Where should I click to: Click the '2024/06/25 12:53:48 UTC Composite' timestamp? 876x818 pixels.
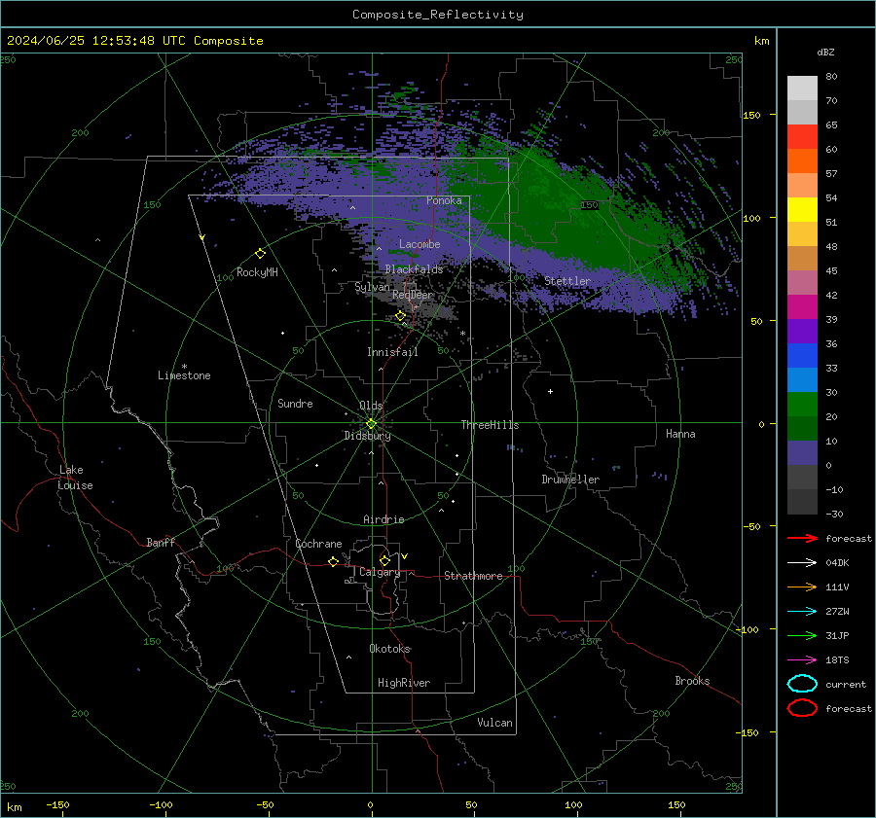pyautogui.click(x=135, y=41)
